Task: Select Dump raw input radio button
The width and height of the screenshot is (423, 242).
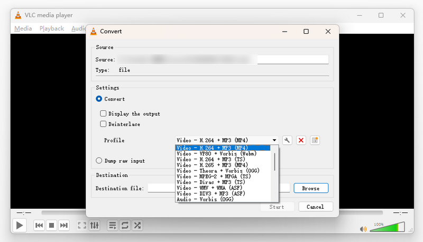Action: [x=99, y=160]
